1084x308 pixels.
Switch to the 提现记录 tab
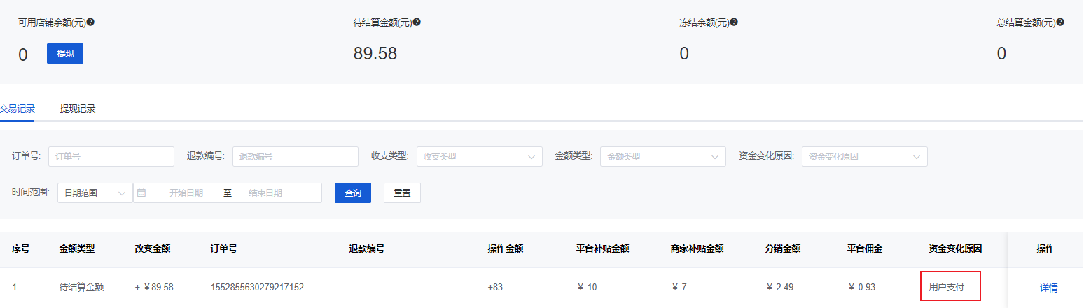click(x=78, y=108)
